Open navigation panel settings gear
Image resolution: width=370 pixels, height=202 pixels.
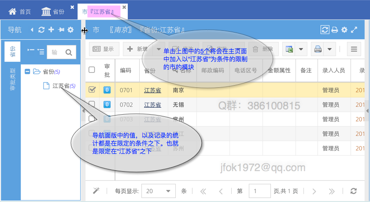[70, 30]
